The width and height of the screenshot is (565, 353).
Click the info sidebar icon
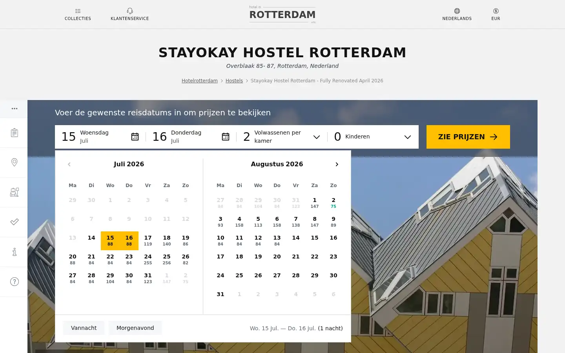tap(15, 252)
